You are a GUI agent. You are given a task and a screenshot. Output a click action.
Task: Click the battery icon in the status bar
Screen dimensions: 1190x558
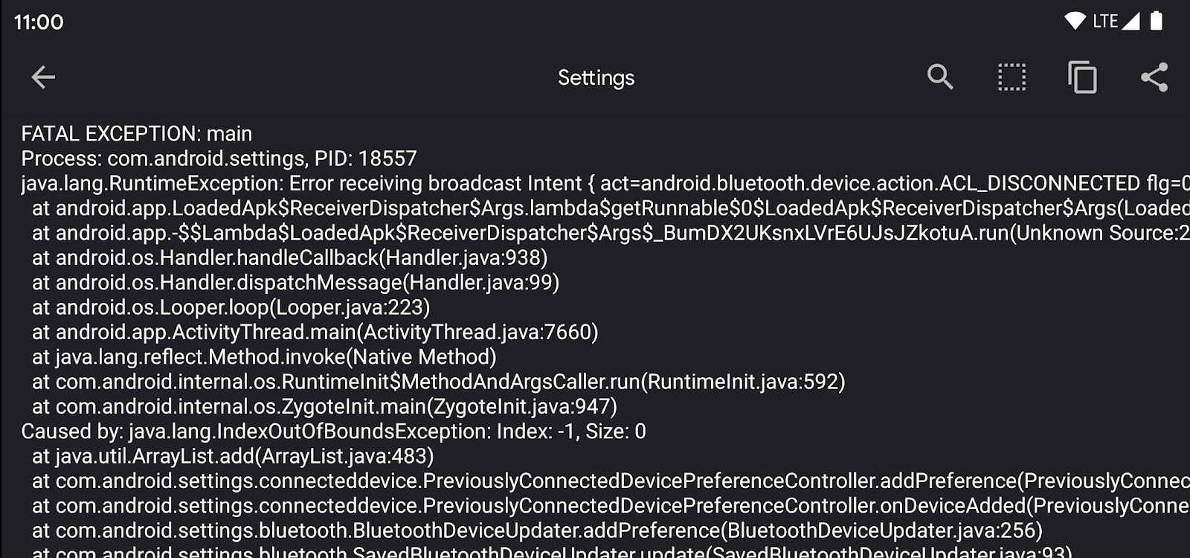coord(1156,21)
